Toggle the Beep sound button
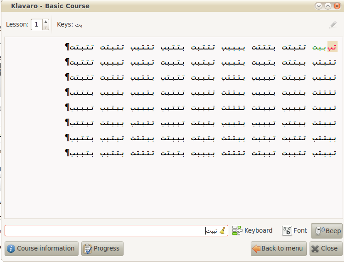This screenshot has width=344, height=262. (x=327, y=231)
